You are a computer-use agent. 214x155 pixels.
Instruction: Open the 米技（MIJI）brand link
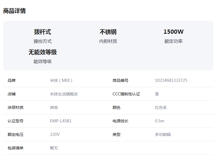[x=61, y=80]
